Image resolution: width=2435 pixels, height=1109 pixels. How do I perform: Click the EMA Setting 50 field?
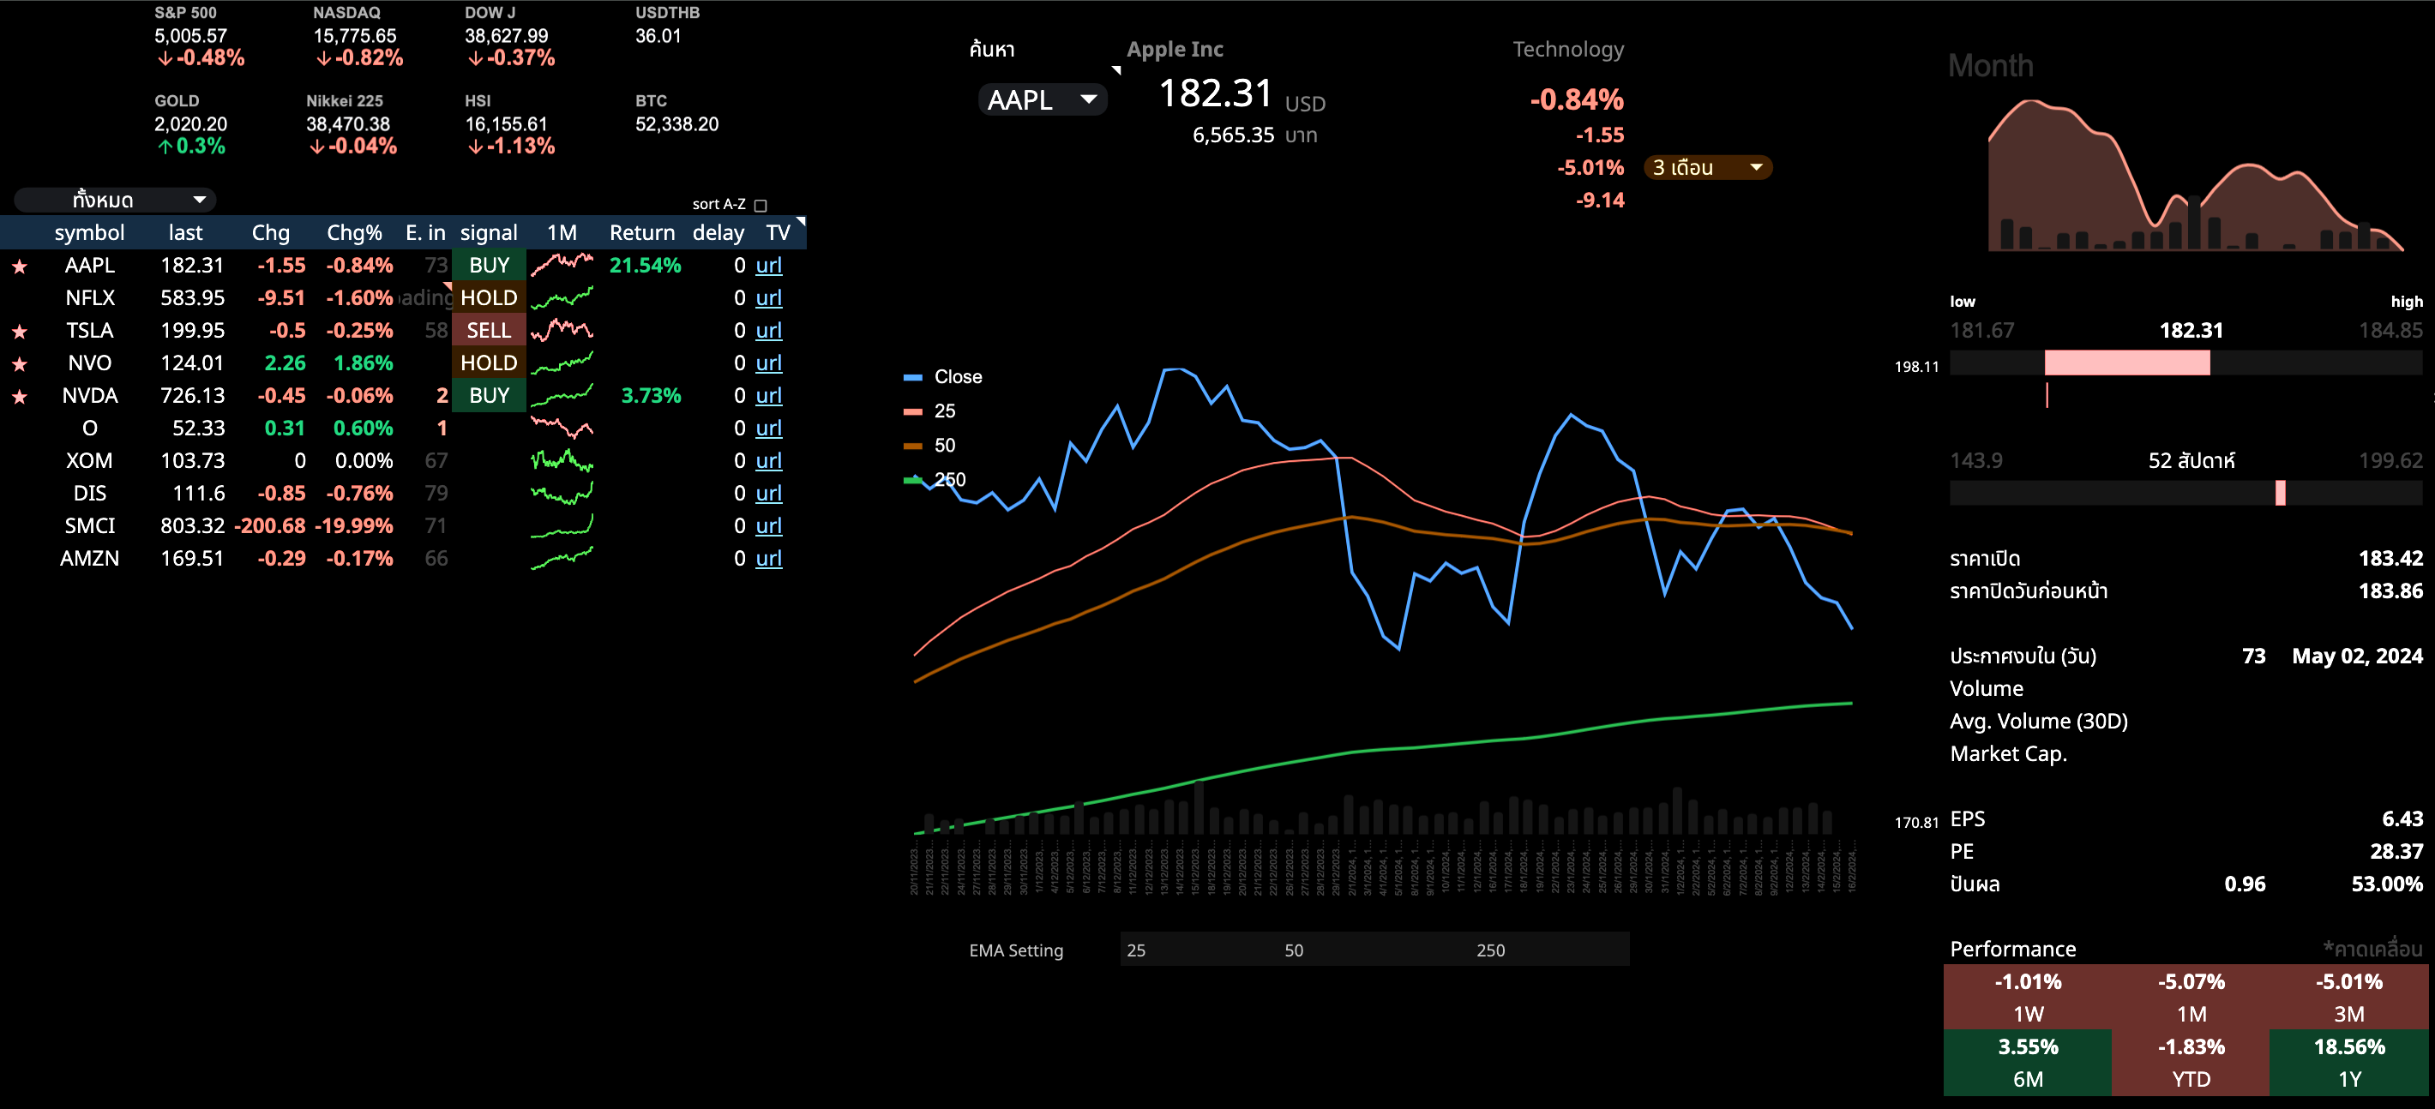coord(1375,950)
